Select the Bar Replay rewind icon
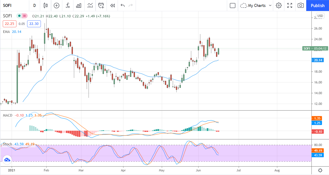 point(112,5)
